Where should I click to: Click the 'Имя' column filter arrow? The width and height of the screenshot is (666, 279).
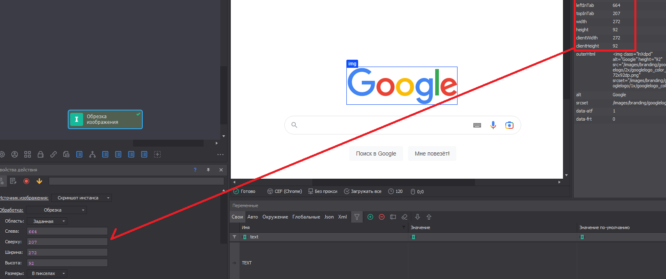point(404,227)
